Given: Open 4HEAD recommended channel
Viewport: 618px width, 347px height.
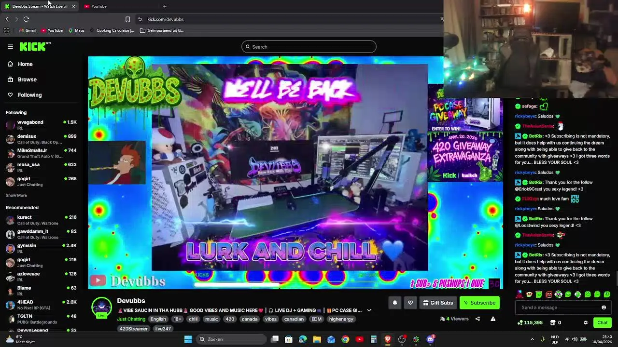Looking at the screenshot, I should [x=41, y=305].
